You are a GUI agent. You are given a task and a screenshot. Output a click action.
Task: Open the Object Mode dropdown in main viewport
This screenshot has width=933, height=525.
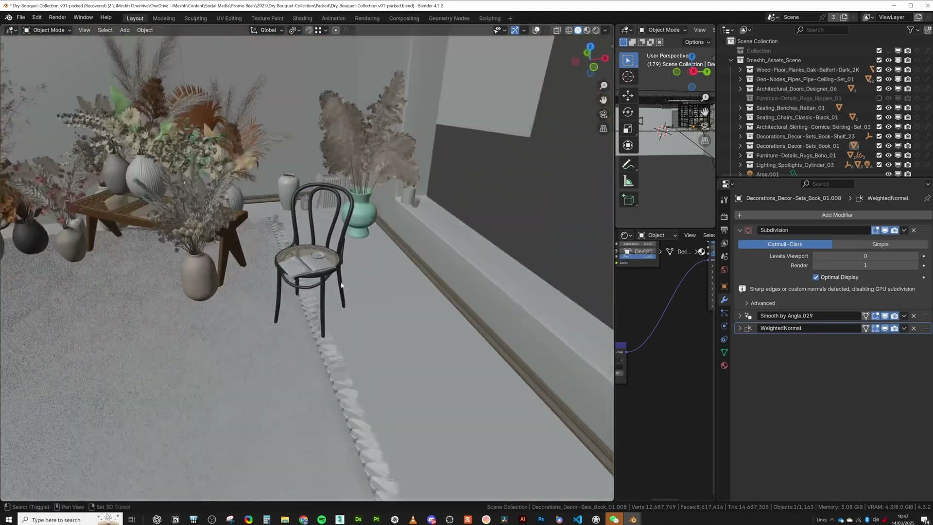pos(48,30)
